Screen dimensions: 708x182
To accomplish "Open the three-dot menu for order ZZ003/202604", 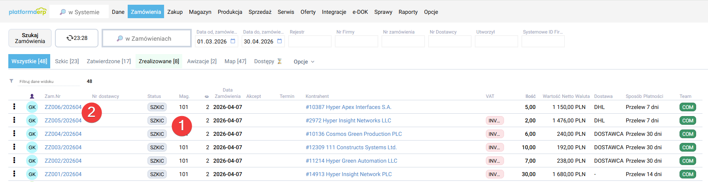I will [x=14, y=147].
